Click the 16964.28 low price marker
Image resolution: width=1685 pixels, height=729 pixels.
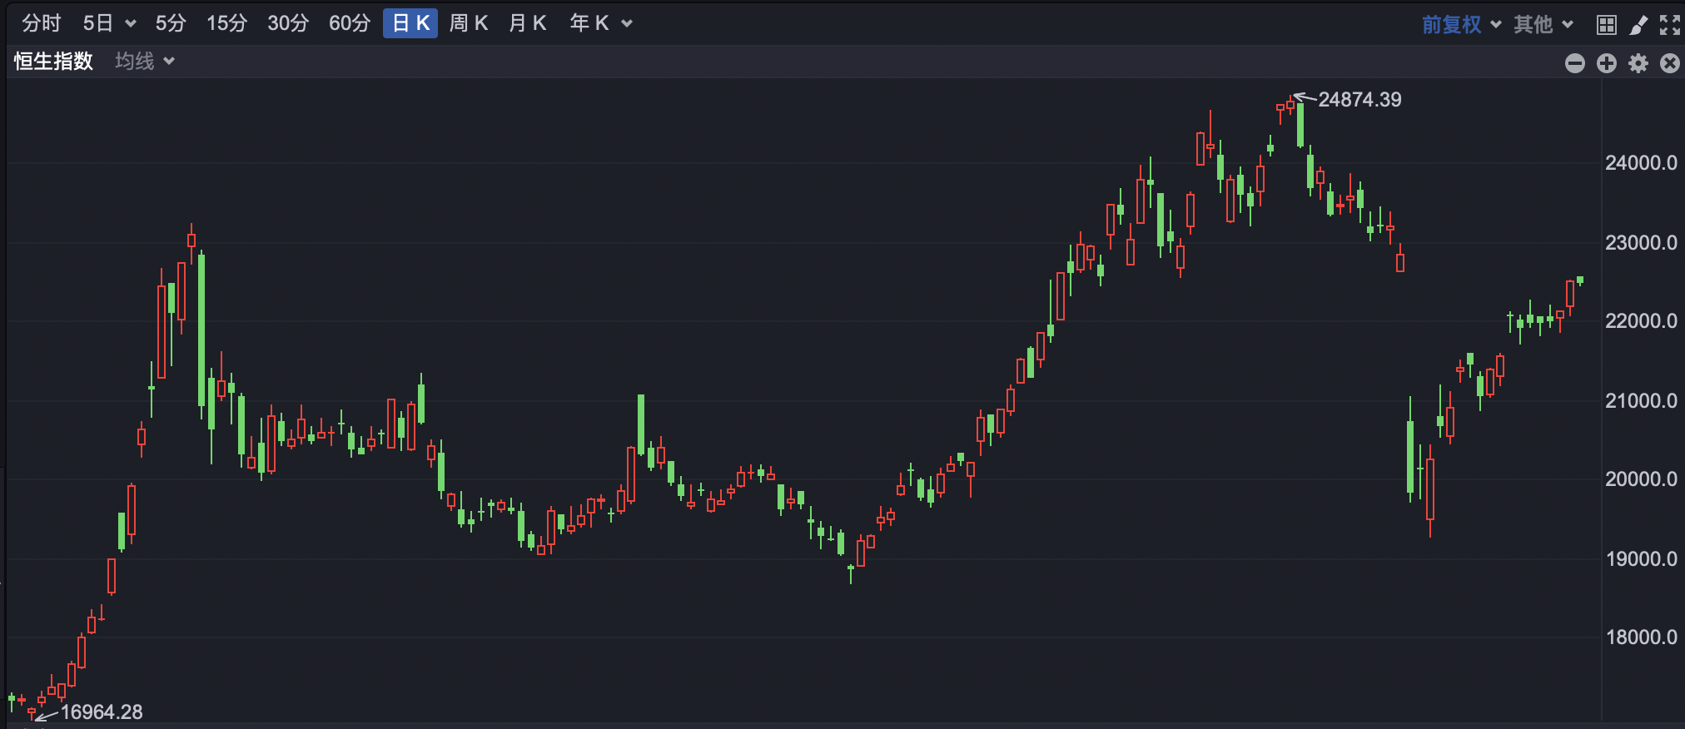[x=101, y=712]
